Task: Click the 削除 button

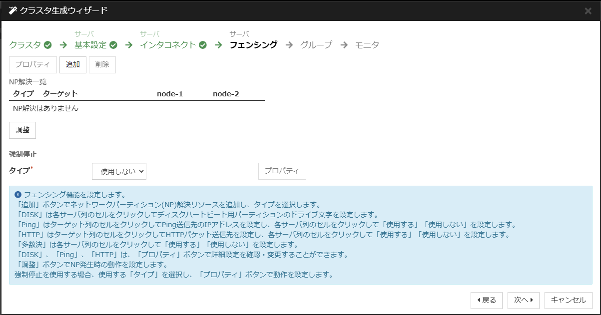Action: [102, 65]
